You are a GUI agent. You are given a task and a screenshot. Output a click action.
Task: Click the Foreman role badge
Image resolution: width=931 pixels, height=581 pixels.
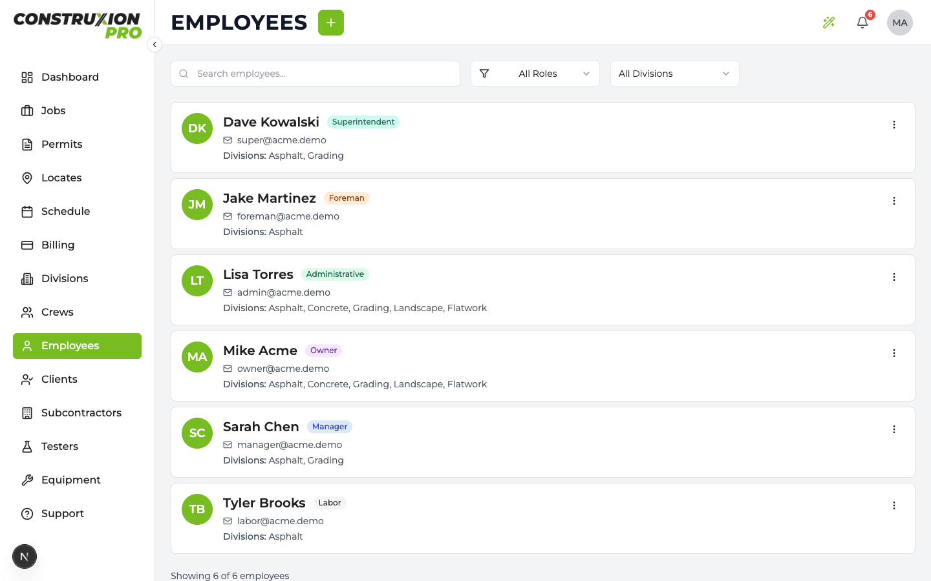[x=347, y=198]
